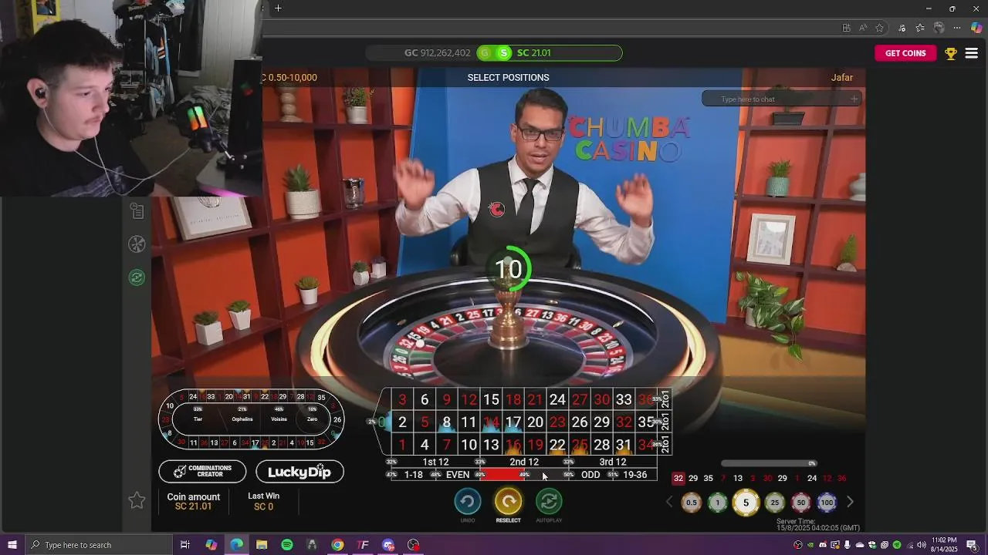Click the green refresh sidebar icon
988x555 pixels.
[x=137, y=277]
